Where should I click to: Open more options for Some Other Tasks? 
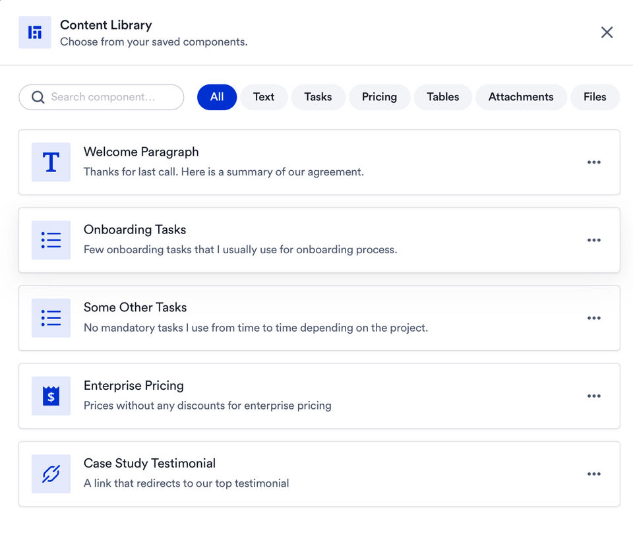click(593, 318)
